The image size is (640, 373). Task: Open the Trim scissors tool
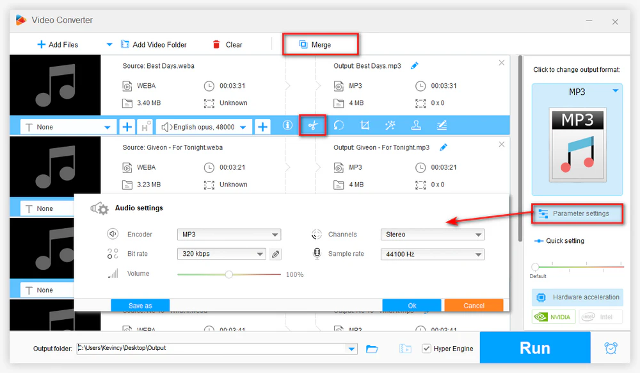tap(313, 126)
